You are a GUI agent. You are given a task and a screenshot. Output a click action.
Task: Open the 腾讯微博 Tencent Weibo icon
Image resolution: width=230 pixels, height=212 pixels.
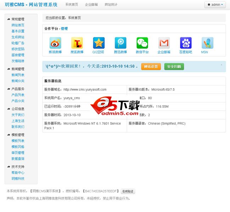[120, 43]
